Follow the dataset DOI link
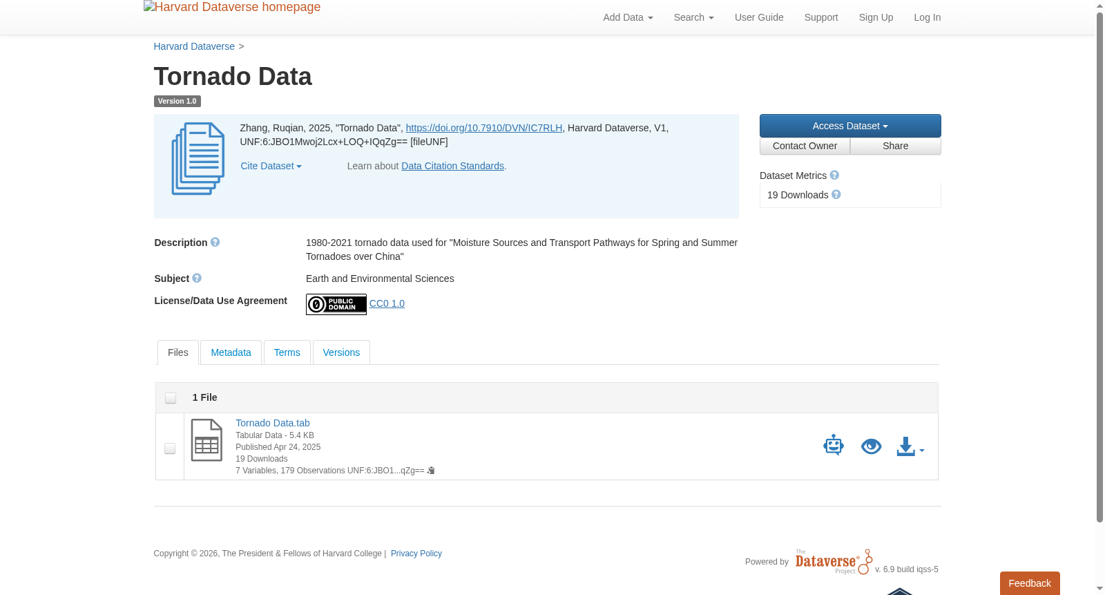Screen dimensions: 1105x595 click(484, 128)
